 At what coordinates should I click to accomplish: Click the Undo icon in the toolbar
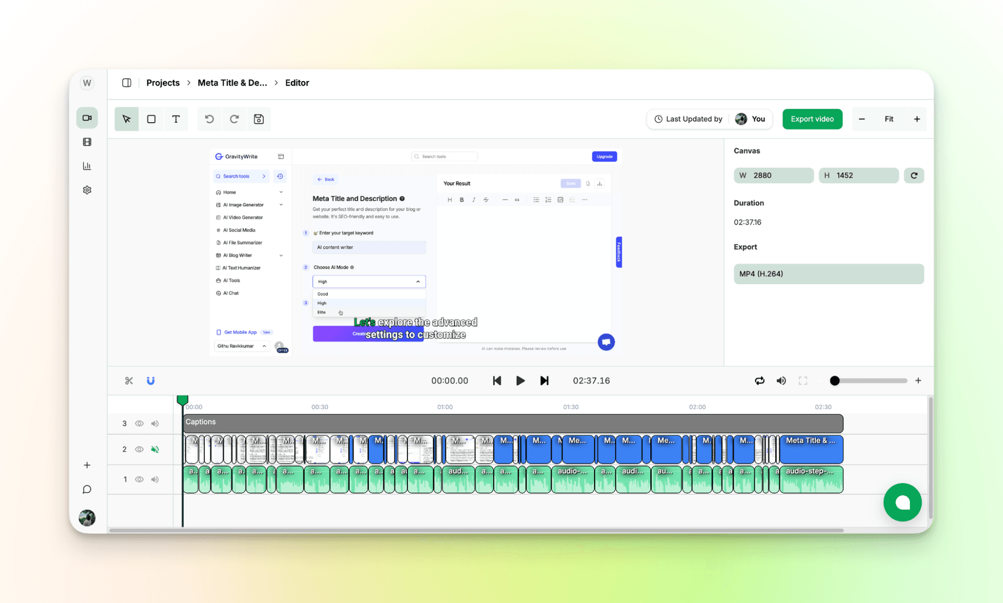click(209, 119)
